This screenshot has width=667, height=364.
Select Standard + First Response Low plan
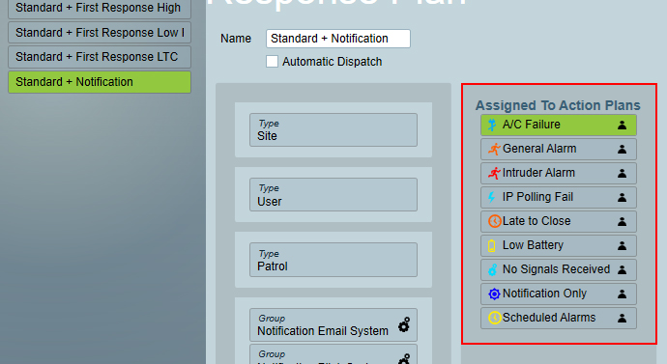pos(100,32)
